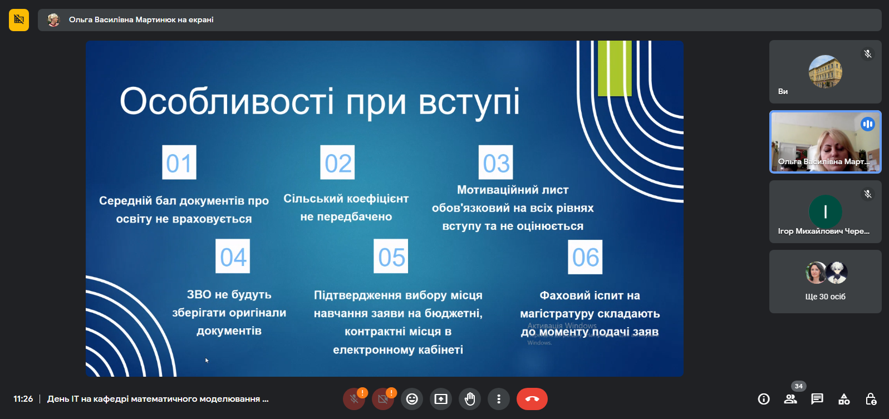
Task: Click speaking indicator on Ольга's tile
Action: point(868,124)
